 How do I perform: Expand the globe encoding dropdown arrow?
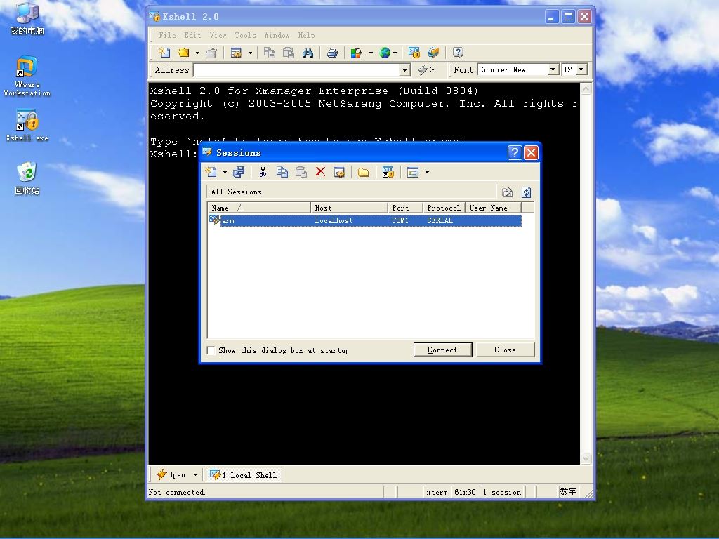tap(395, 53)
